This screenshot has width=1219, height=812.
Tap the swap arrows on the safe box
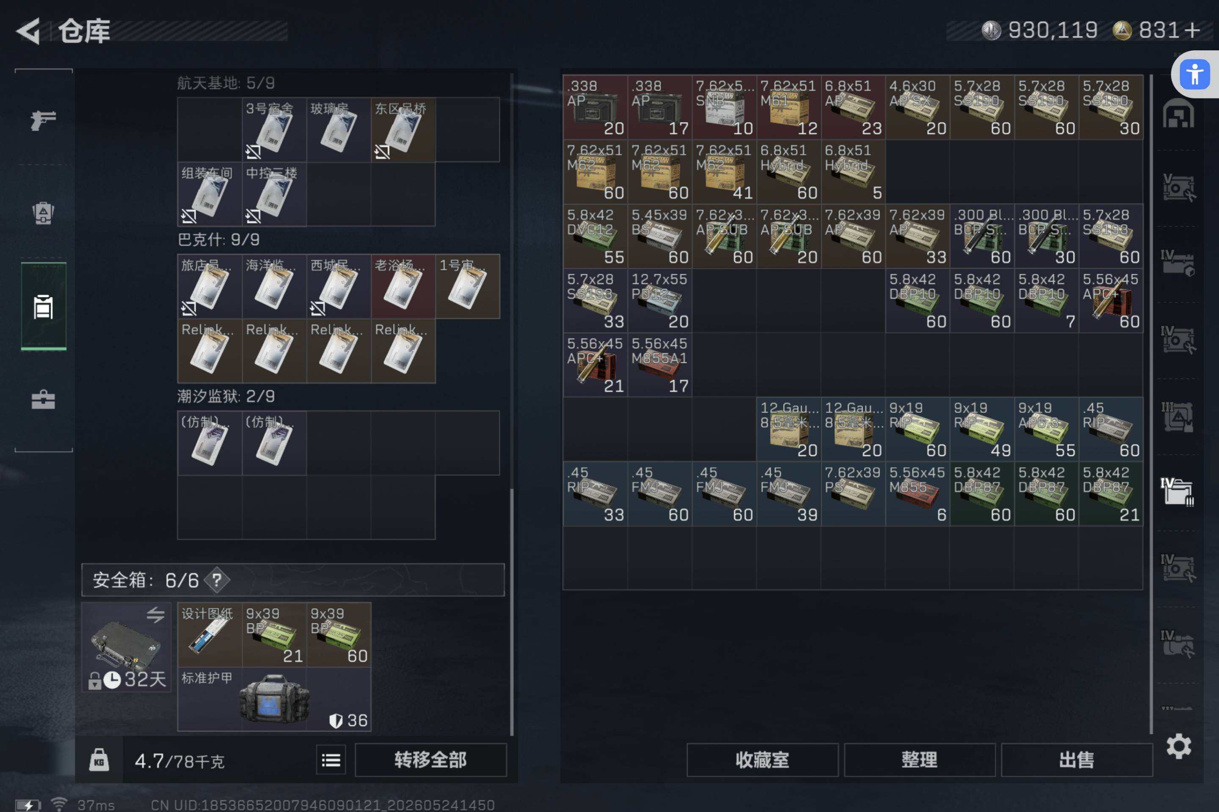click(155, 614)
